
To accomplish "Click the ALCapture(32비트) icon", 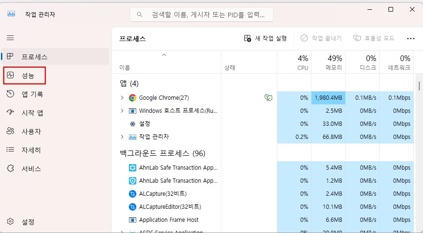I will pyautogui.click(x=132, y=194).
